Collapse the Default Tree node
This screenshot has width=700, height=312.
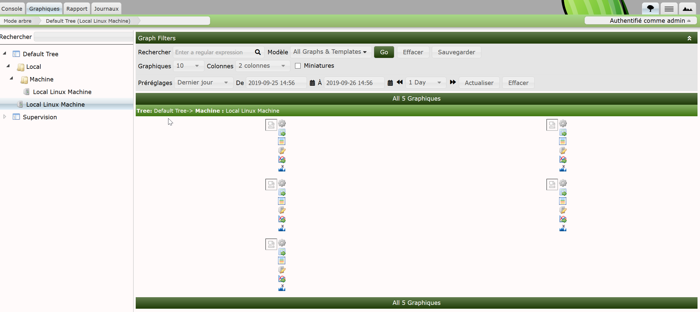(x=5, y=53)
